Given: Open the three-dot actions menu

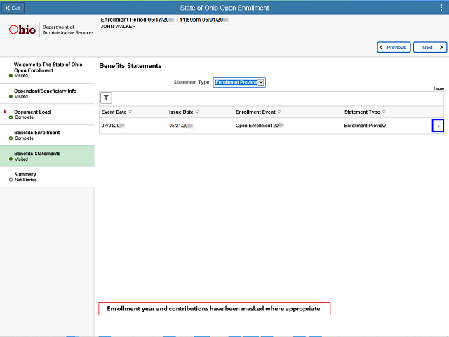Looking at the screenshot, I should click(441, 8).
